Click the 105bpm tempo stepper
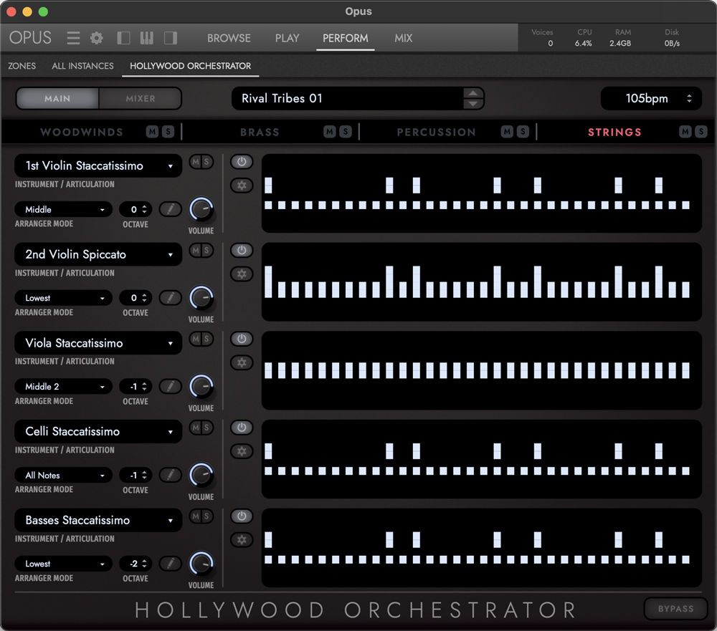The image size is (717, 631). point(688,99)
